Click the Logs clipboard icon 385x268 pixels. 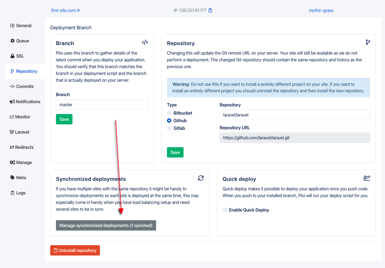(12, 193)
